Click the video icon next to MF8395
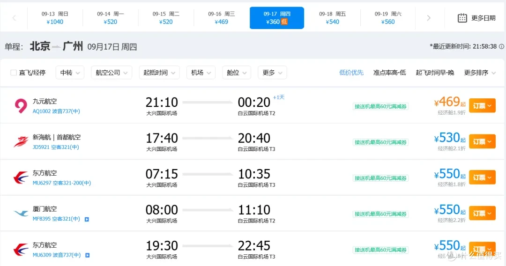Viewport: 506px width, 266px height. click(87, 219)
